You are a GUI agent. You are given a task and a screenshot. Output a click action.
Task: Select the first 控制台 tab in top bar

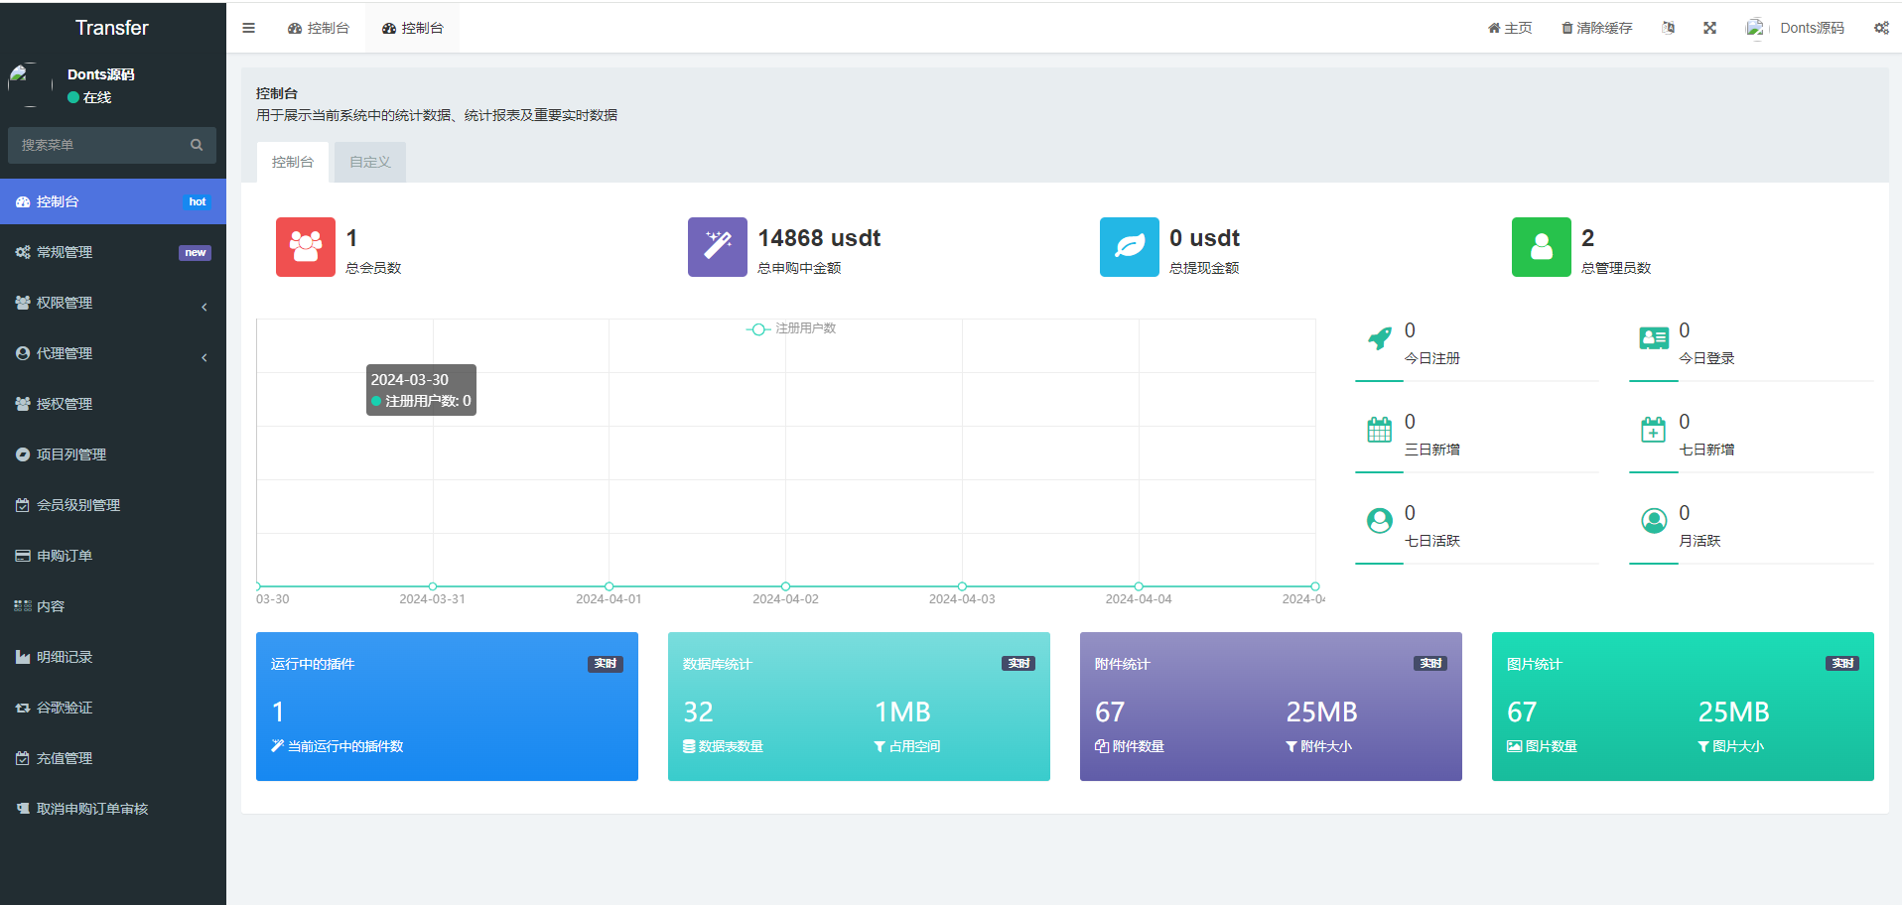pyautogui.click(x=319, y=28)
